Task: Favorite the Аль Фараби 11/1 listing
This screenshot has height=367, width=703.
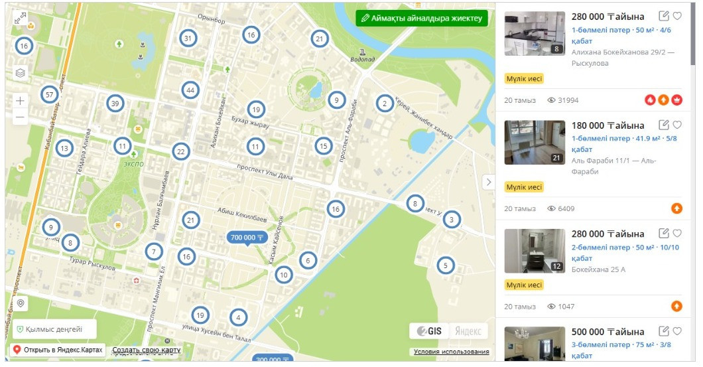Action: [677, 125]
